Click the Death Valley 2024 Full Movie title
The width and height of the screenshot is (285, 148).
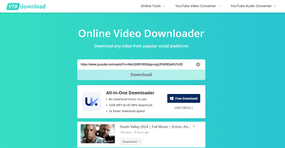point(155,127)
